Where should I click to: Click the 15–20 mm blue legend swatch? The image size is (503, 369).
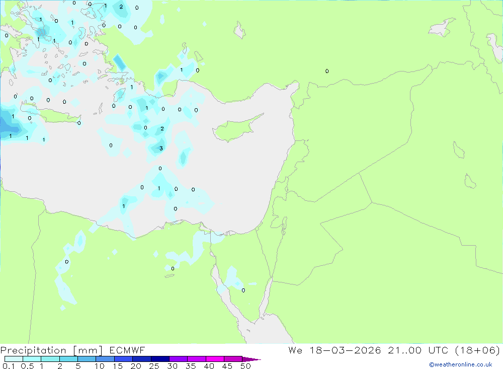coord(124,359)
